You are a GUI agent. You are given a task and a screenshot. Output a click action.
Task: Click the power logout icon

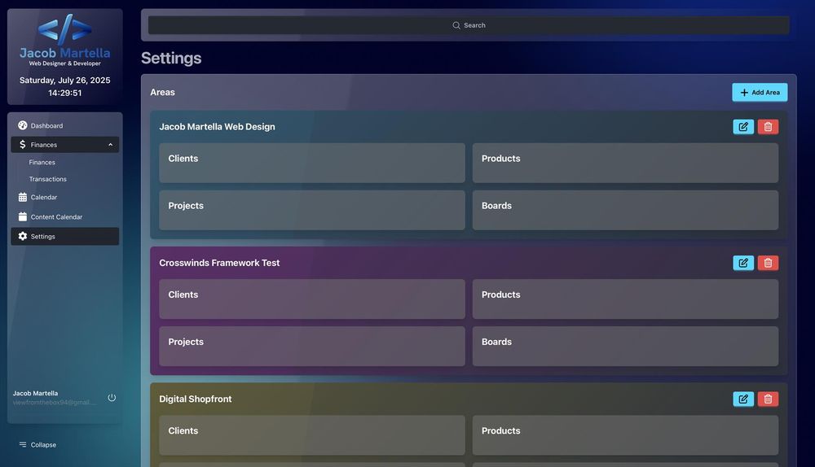pyautogui.click(x=112, y=398)
